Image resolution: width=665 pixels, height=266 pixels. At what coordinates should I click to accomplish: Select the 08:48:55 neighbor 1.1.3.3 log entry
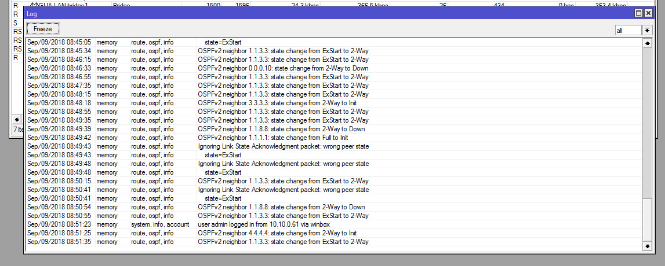334,112
